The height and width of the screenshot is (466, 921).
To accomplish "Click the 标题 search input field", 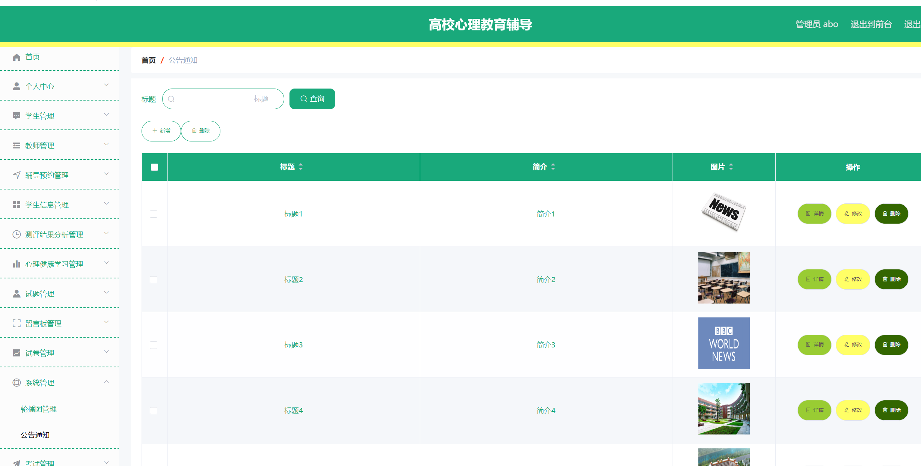I will (x=223, y=99).
